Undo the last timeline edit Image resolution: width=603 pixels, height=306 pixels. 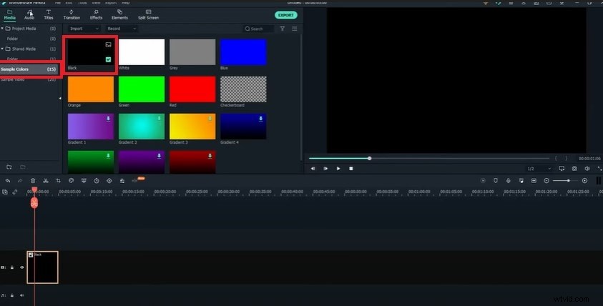(8, 181)
